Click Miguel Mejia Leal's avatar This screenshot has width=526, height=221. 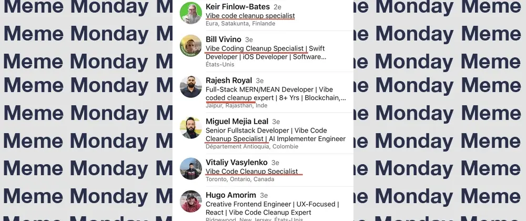coord(190,128)
